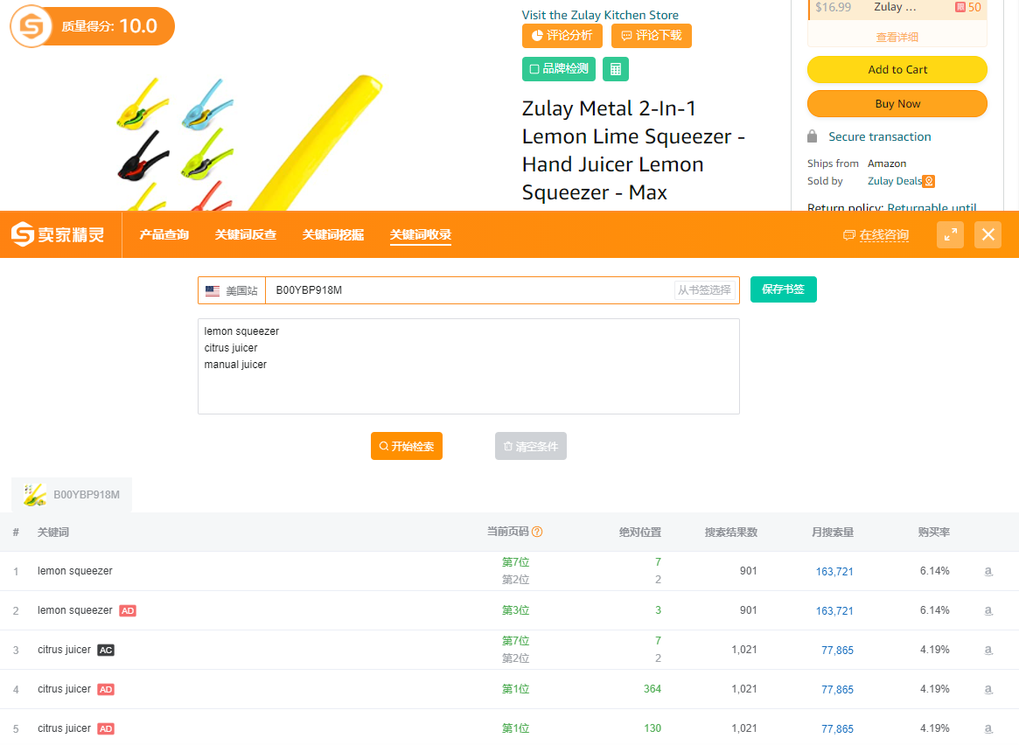The width and height of the screenshot is (1019, 745).
Task: Click the 卖家精灵 logo in orange bar
Action: click(x=59, y=234)
